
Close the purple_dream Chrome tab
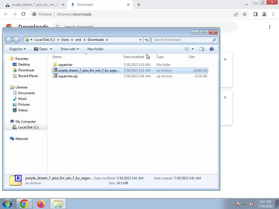click(63, 5)
